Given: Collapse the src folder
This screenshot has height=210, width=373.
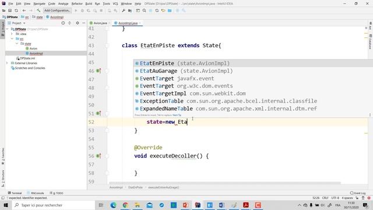Looking at the screenshot, I should (x=12, y=38).
